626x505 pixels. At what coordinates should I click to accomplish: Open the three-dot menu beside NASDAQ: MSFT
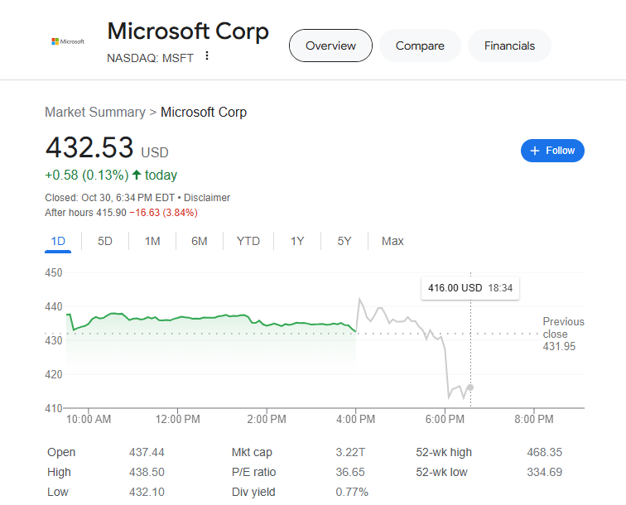click(x=207, y=56)
